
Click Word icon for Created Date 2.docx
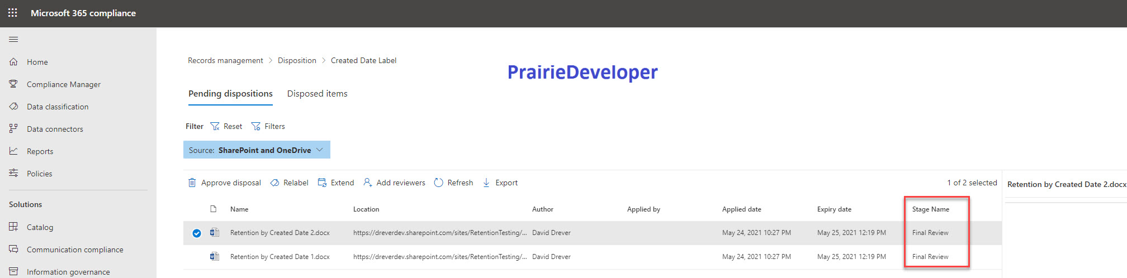point(214,232)
